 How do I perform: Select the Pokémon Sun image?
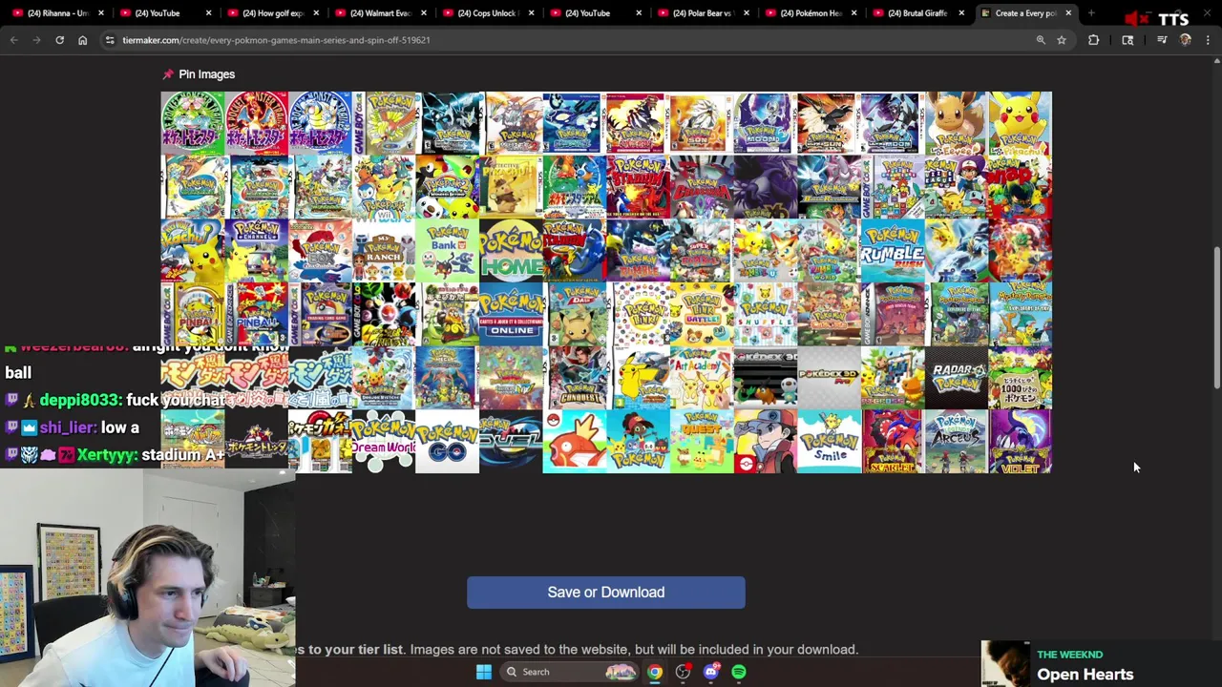(x=702, y=123)
